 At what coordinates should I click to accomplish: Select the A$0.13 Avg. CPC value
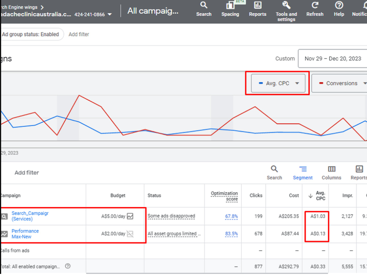click(317, 234)
